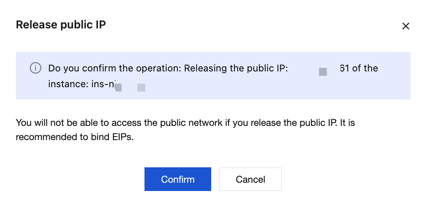Viewport: 424px width, 206px height.
Task: Click the gray redaction block over the IP
Action: [x=323, y=72]
